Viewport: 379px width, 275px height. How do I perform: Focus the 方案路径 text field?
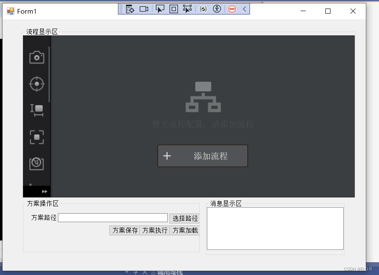(113, 217)
